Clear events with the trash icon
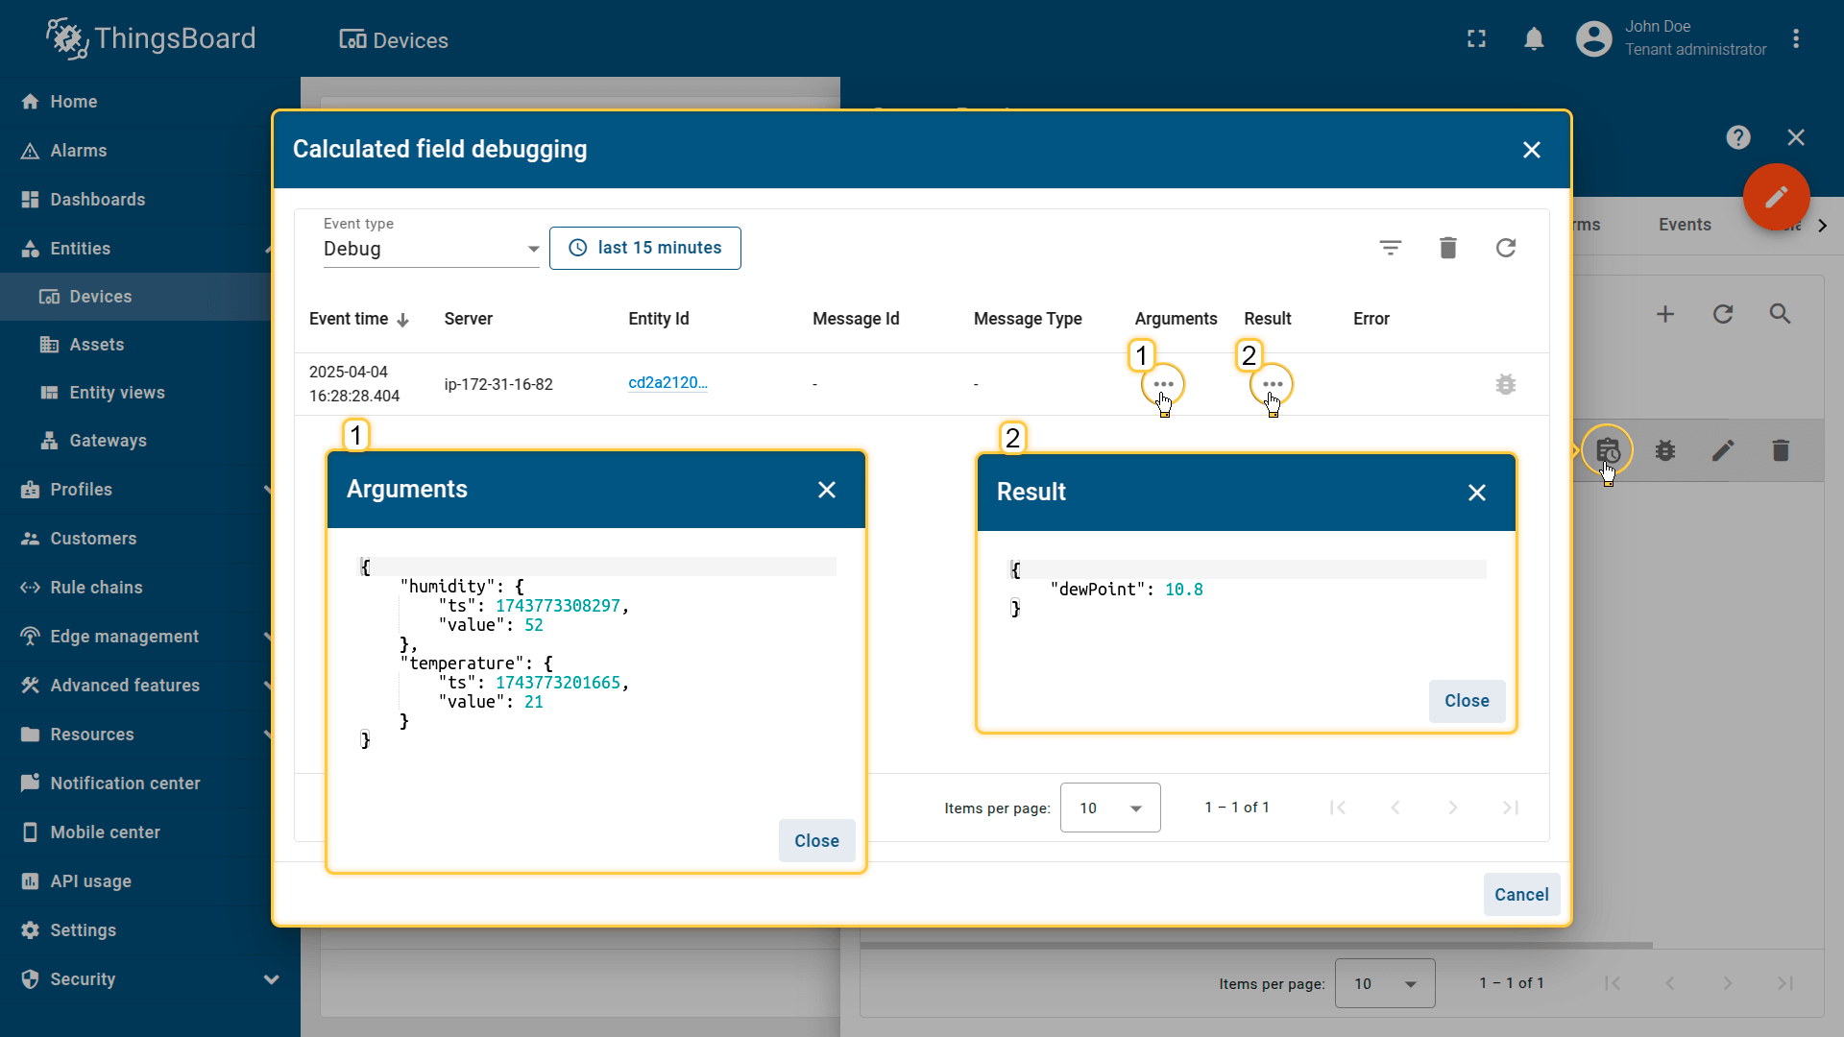The width and height of the screenshot is (1844, 1037). pyautogui.click(x=1447, y=248)
